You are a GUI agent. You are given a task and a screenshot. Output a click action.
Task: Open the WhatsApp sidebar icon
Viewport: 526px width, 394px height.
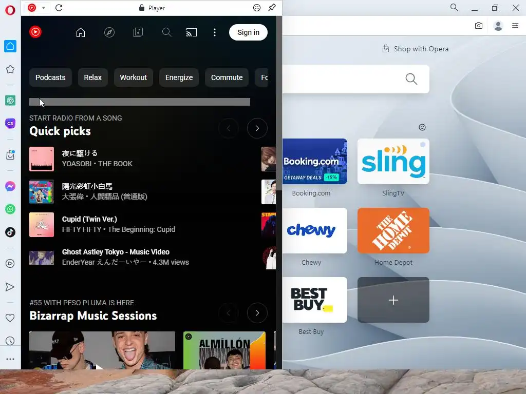click(10, 209)
